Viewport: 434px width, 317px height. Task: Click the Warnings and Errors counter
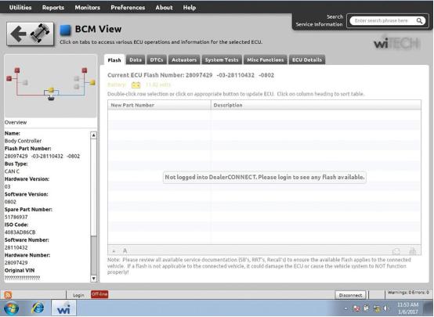[x=408, y=293]
